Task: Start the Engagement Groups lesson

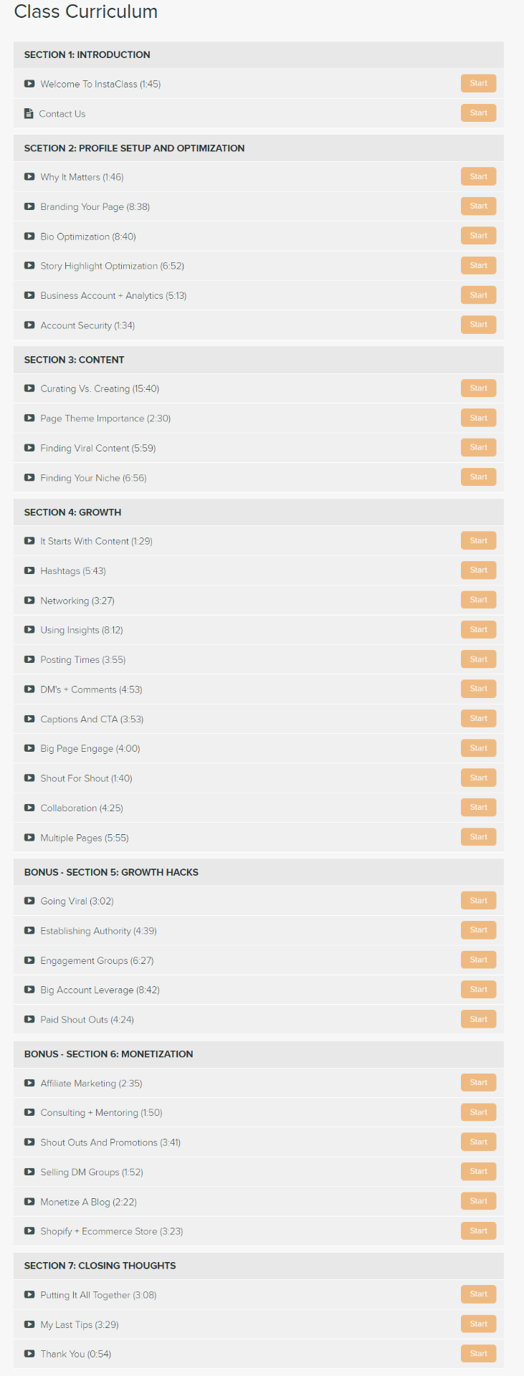Action: (x=478, y=960)
